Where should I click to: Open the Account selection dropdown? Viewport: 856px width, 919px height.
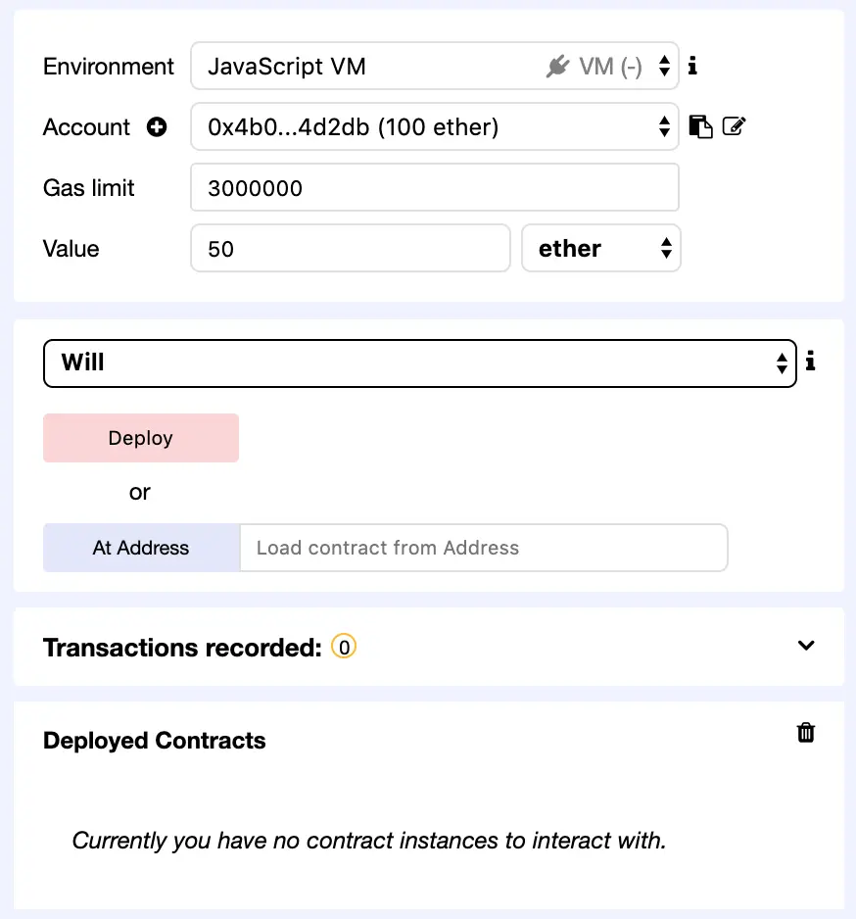(x=434, y=127)
